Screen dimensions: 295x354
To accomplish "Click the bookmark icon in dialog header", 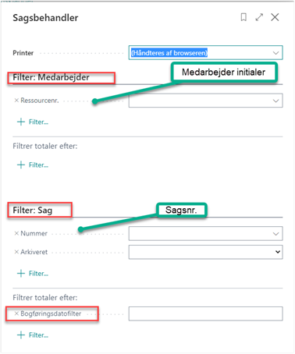I will [243, 17].
